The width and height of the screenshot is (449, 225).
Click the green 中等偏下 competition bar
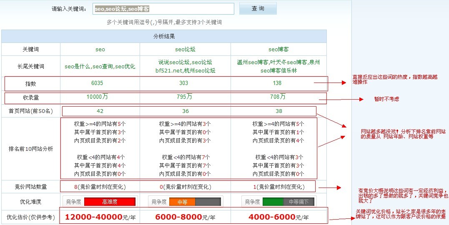[273, 202]
